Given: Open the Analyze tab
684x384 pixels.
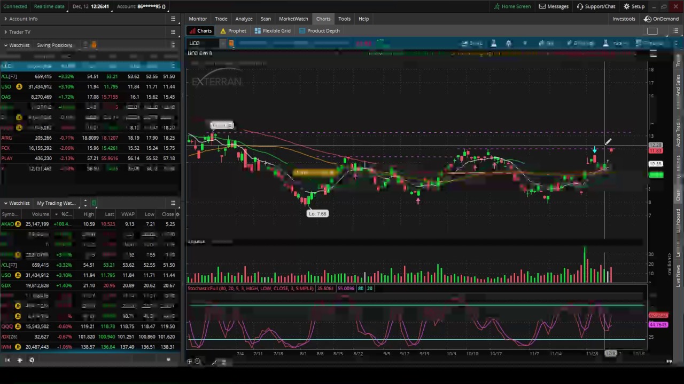Looking at the screenshot, I should [x=244, y=19].
